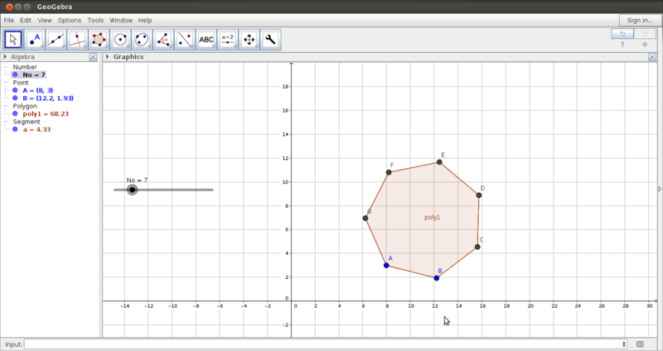Click the Redo arrow button
663x351 pixels.
tap(645, 34)
